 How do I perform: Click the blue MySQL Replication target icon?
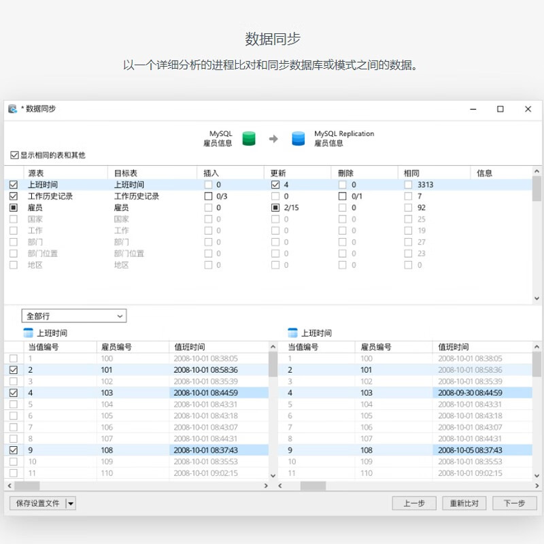[298, 139]
